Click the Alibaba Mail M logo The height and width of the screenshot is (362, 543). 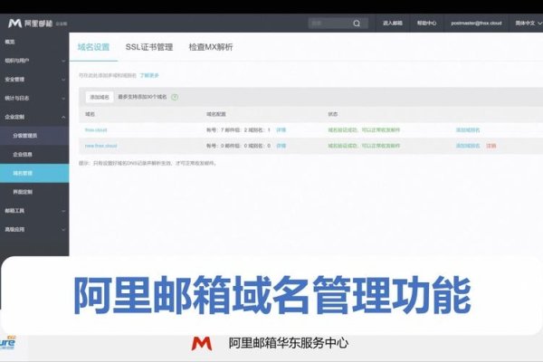[14, 24]
